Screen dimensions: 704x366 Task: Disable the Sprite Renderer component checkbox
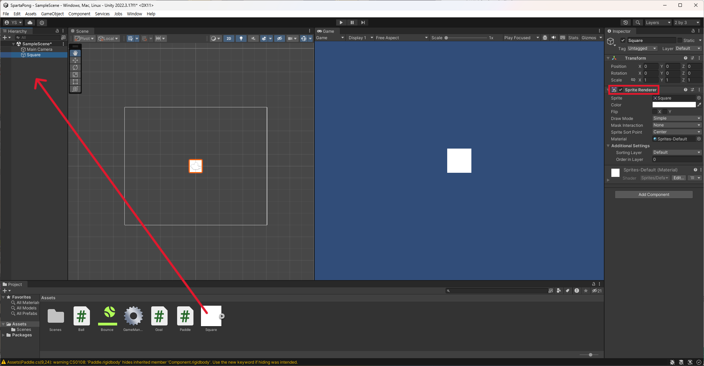click(x=621, y=90)
